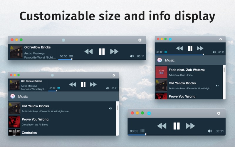Image resolution: width=235 pixels, height=147 pixels.
Task: Click Prove You Wrong red album art, 00:22 window
Action: [14, 122]
